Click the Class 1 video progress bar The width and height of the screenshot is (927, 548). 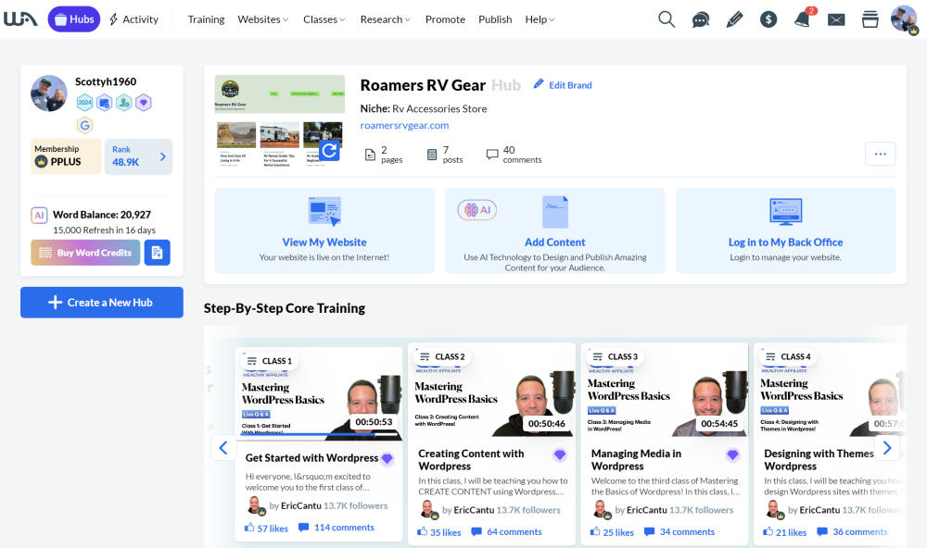tap(319, 435)
